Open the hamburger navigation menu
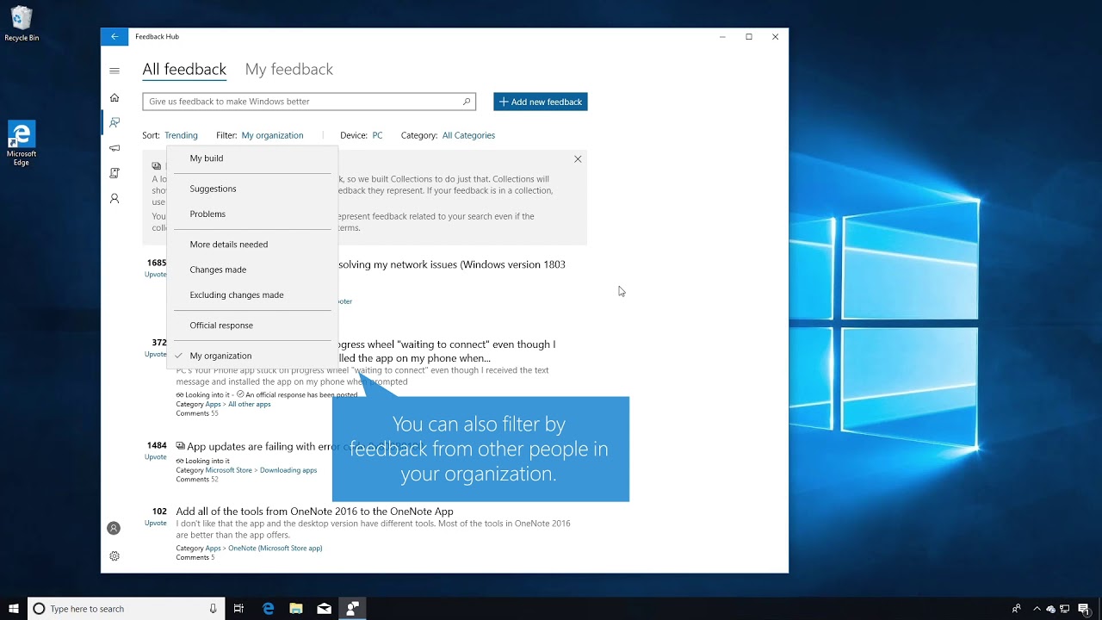 [115, 71]
